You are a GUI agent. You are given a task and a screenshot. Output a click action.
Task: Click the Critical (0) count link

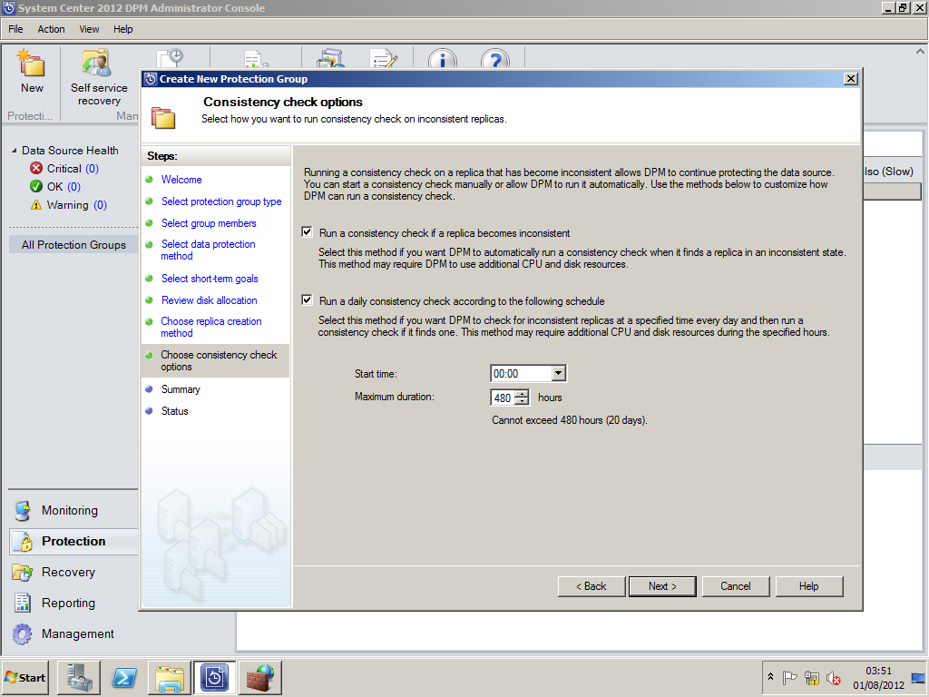click(92, 168)
